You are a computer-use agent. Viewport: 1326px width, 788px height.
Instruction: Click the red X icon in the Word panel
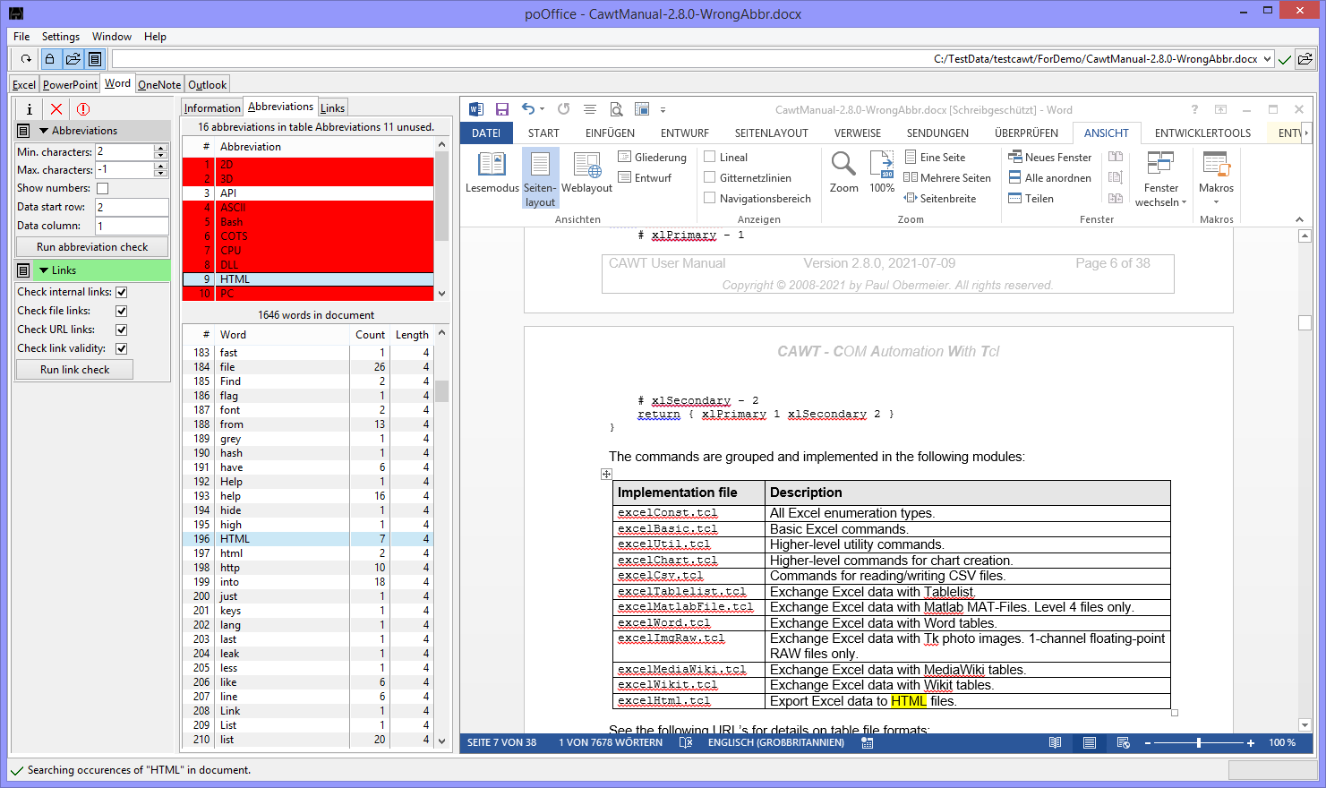(x=56, y=108)
